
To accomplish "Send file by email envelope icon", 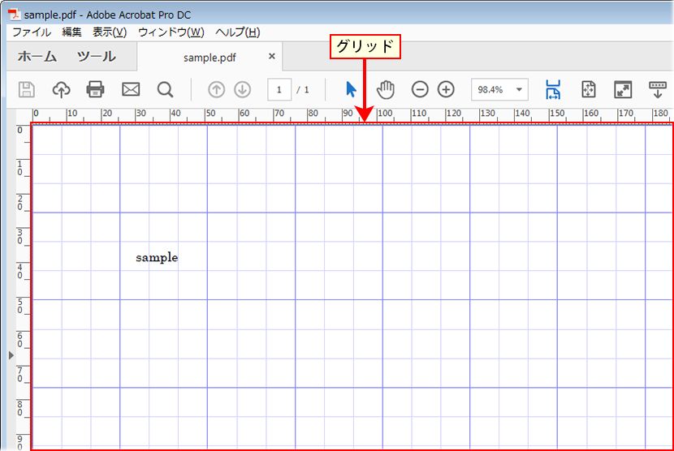I will point(131,90).
